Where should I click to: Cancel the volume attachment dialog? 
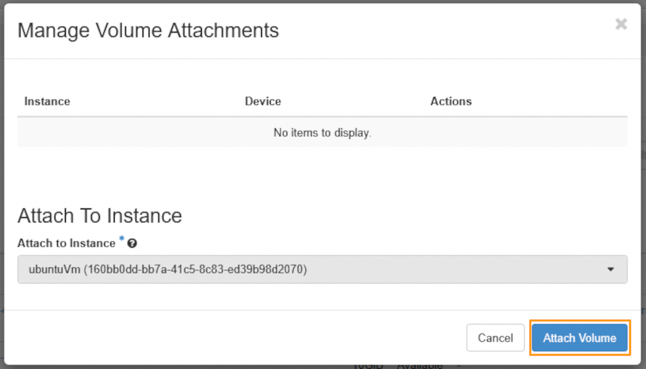pos(495,338)
